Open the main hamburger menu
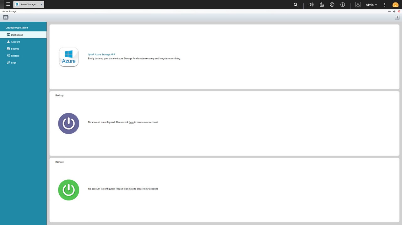 (8, 4)
